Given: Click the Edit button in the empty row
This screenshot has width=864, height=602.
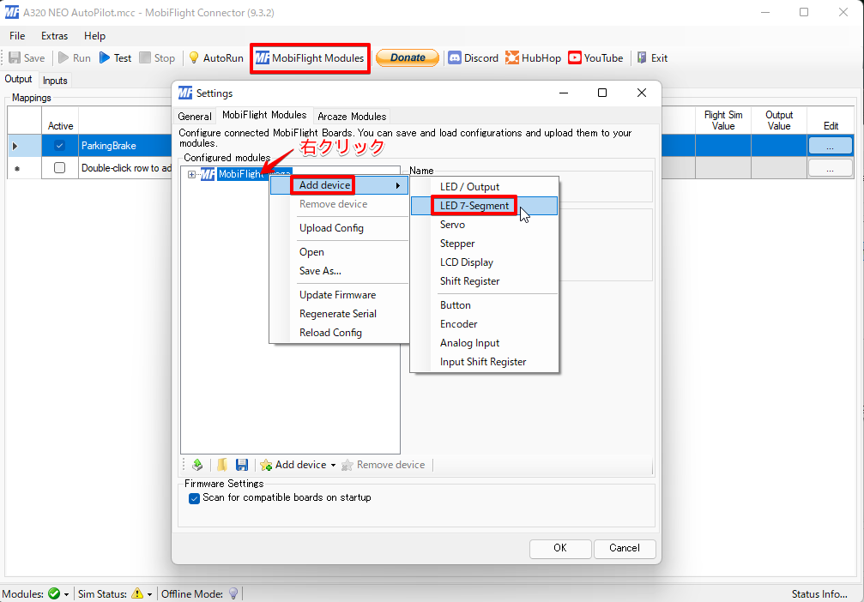Looking at the screenshot, I should [x=831, y=168].
